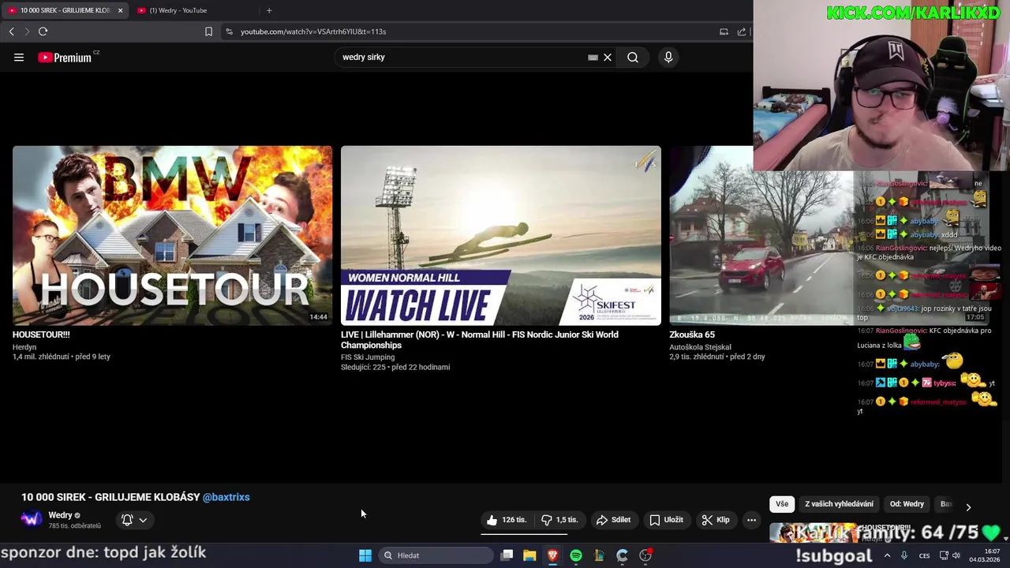This screenshot has height=568, width=1010.
Task: Open site settings icon in address bar
Action: 229,32
